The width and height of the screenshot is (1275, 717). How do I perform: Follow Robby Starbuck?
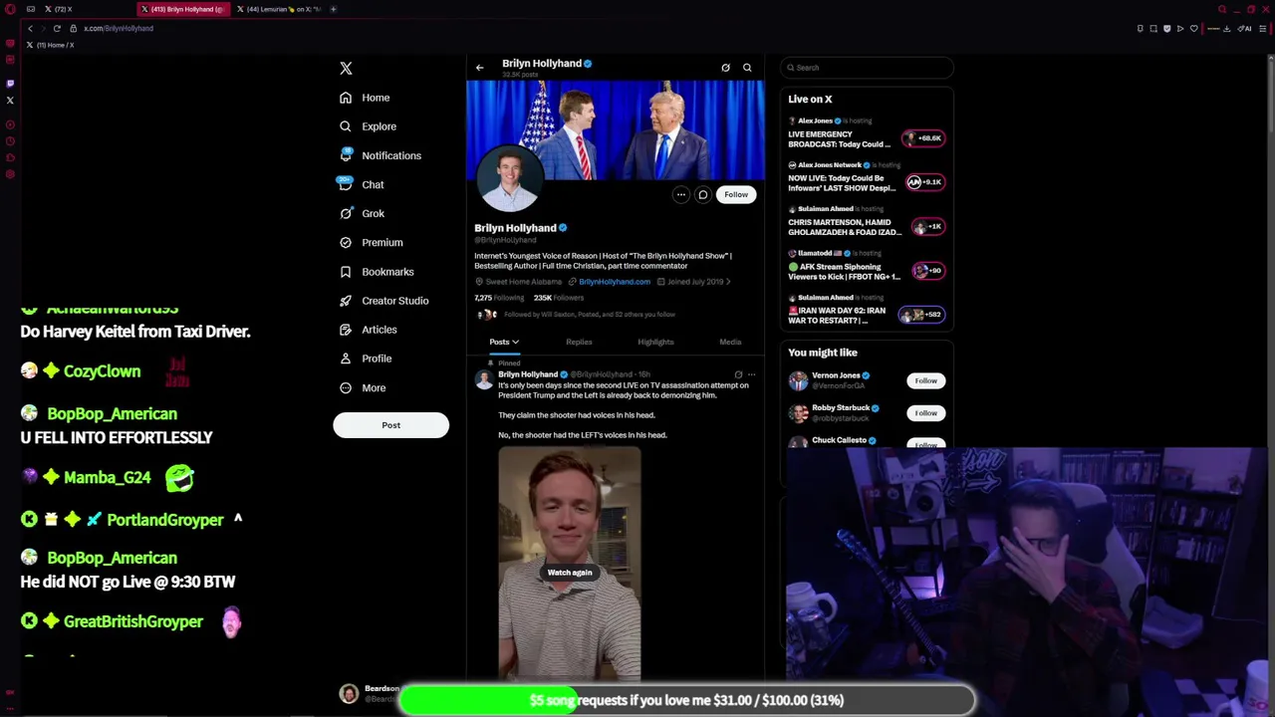tap(925, 413)
